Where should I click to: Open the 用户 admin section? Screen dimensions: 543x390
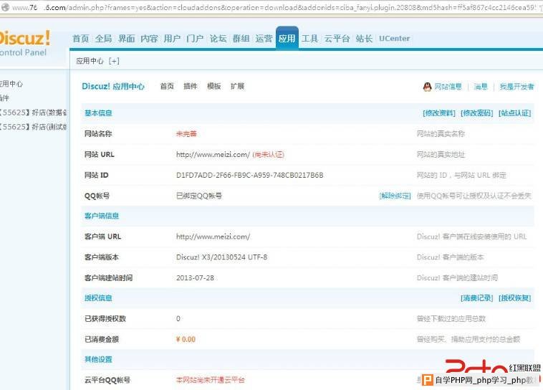pyautogui.click(x=172, y=39)
